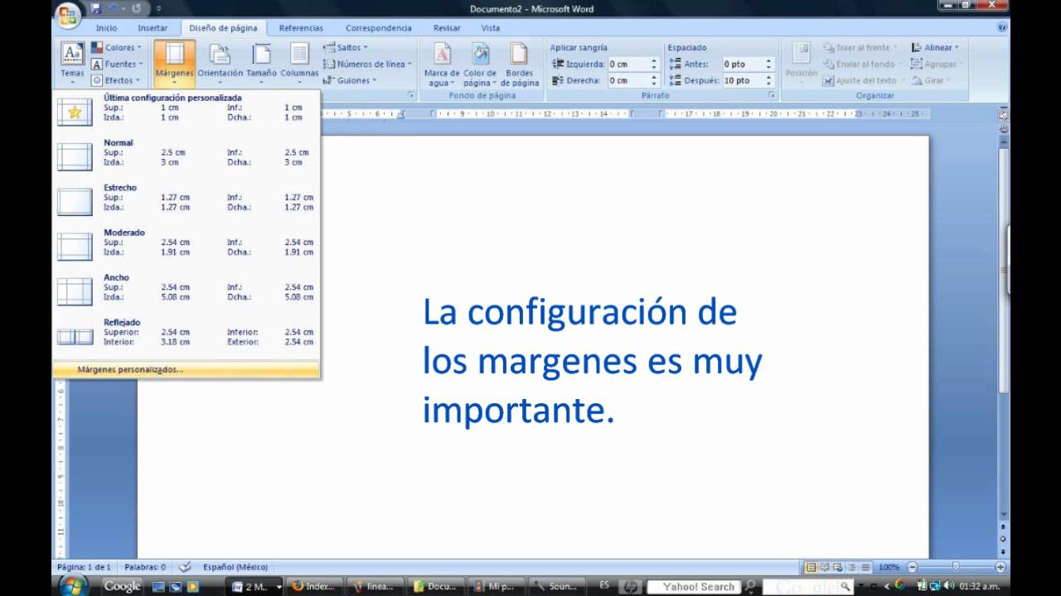1061x596 pixels.
Task: Expand Números de línea dropdown
Action: point(367,64)
